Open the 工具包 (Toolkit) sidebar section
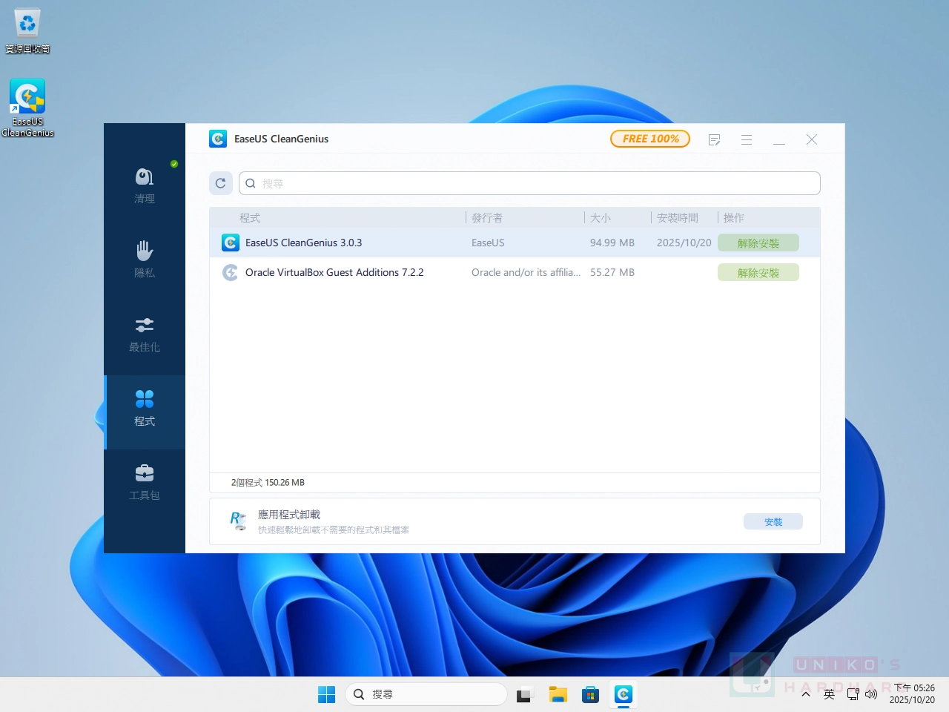 [x=145, y=482]
